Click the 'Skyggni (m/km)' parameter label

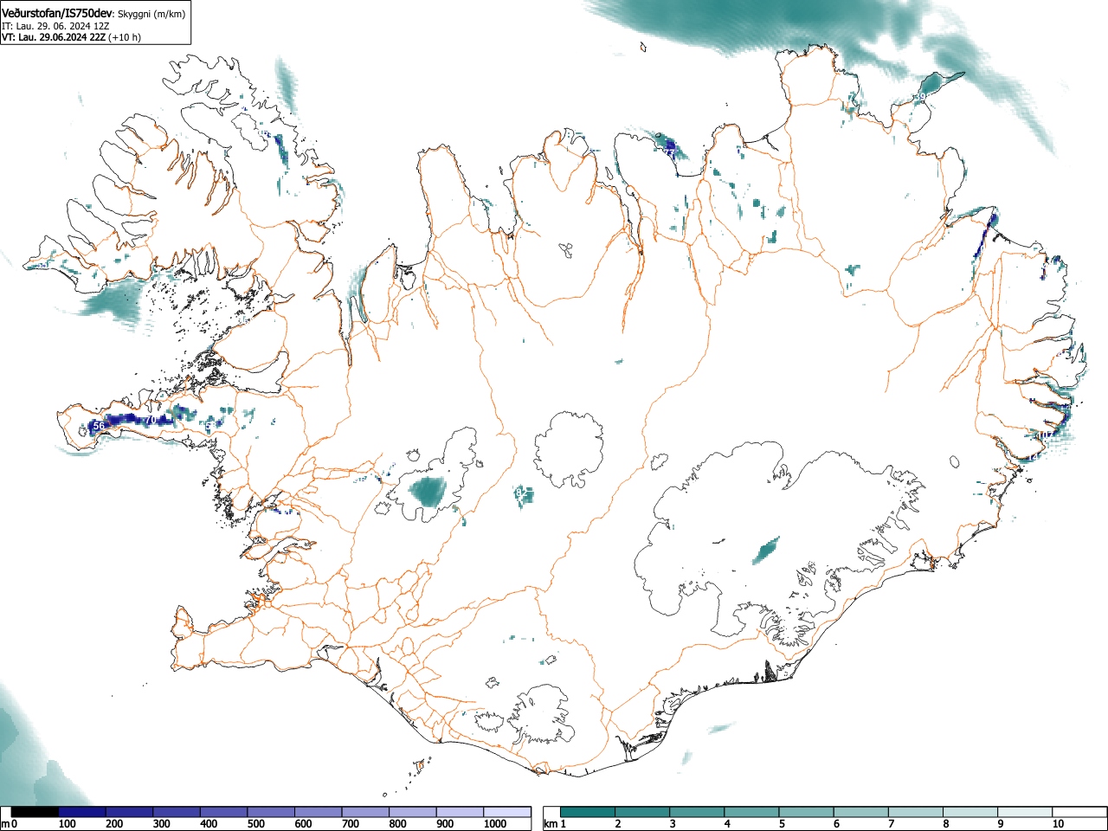click(x=151, y=15)
